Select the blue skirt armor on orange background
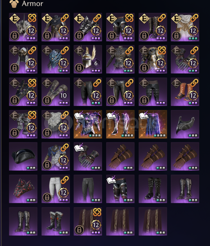210x246 pixels. (153, 124)
